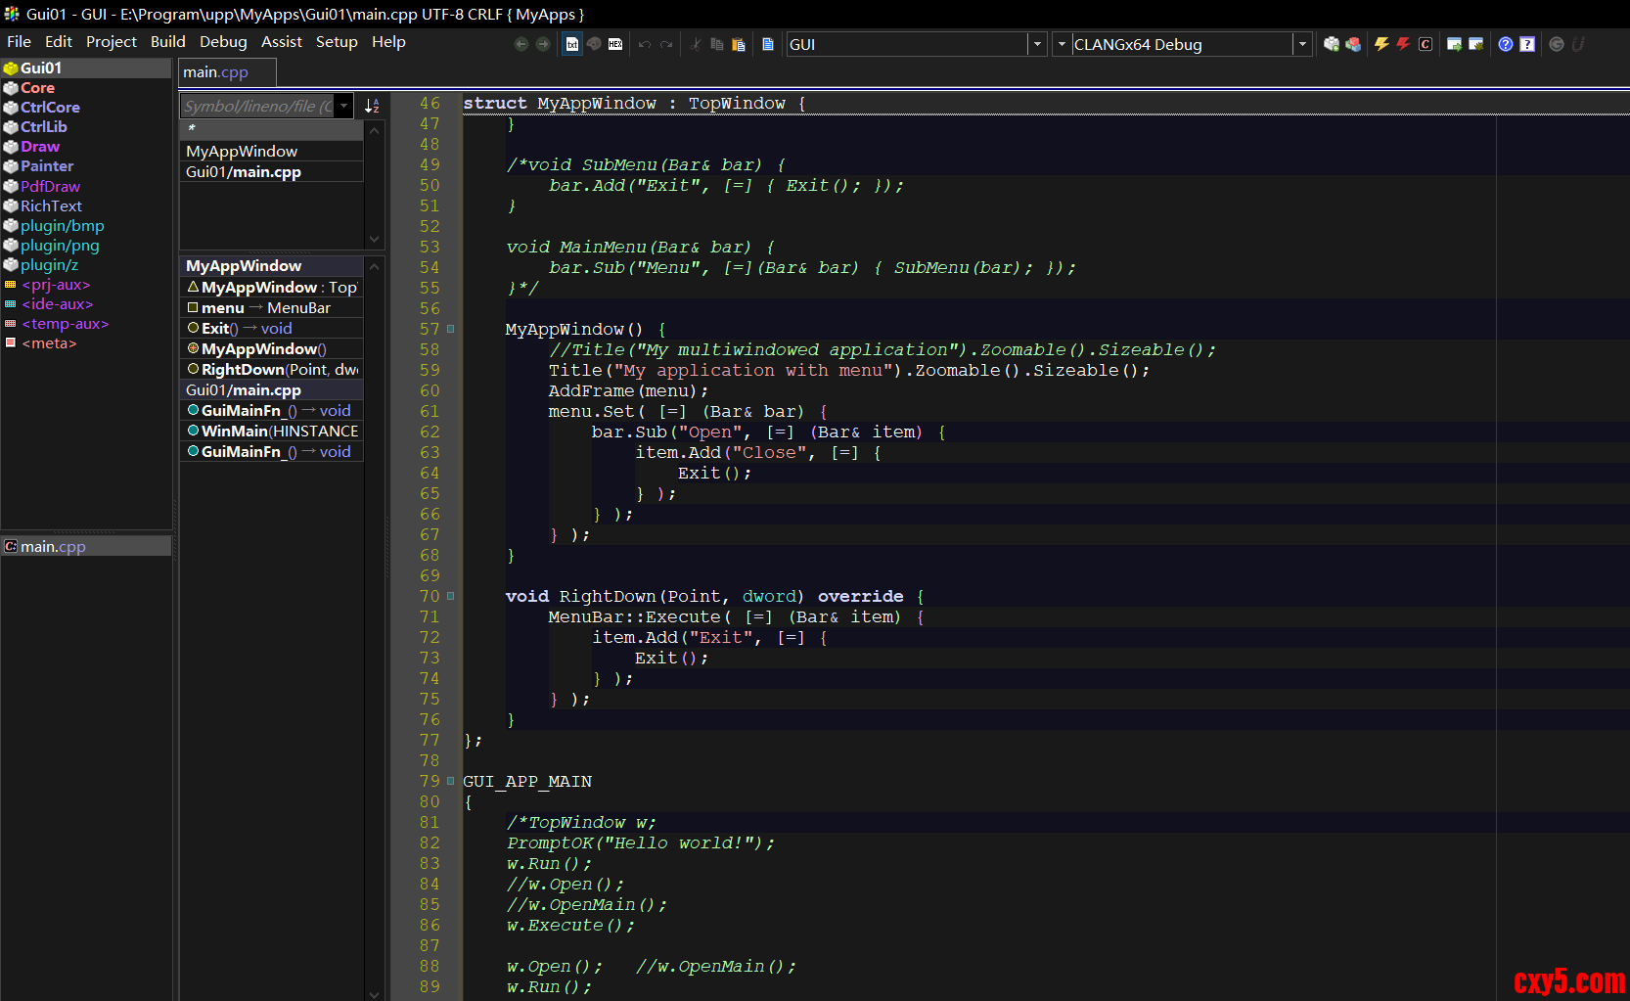Click the yellow lightning build icon

(x=1381, y=44)
